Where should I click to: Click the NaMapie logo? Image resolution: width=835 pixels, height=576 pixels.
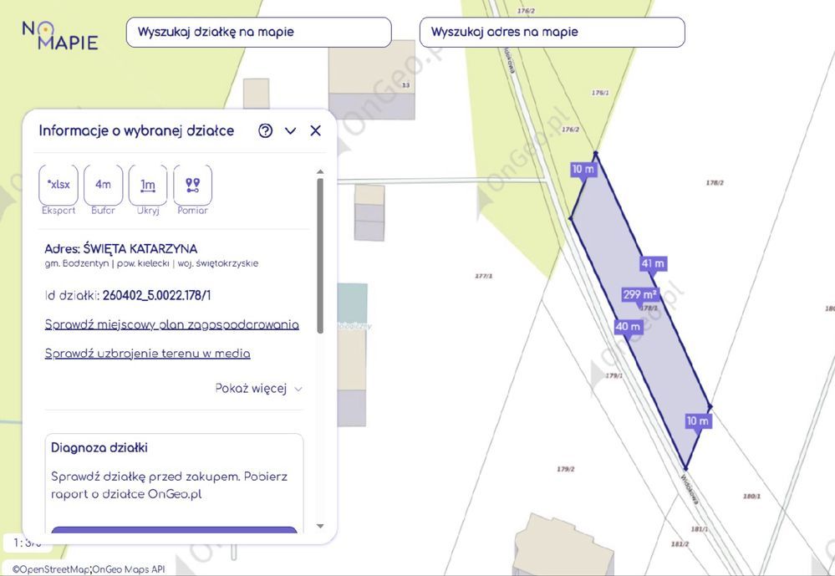pos(60,35)
